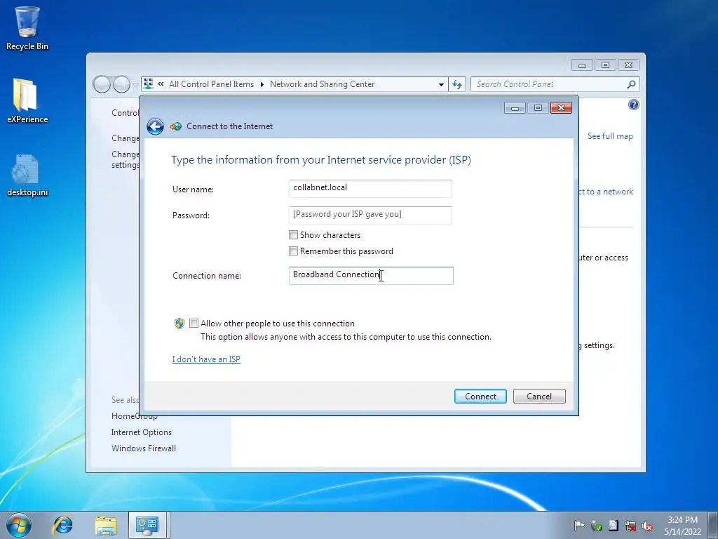718x539 pixels.
Task: Open the volume muted speaker icon
Action: (x=647, y=525)
